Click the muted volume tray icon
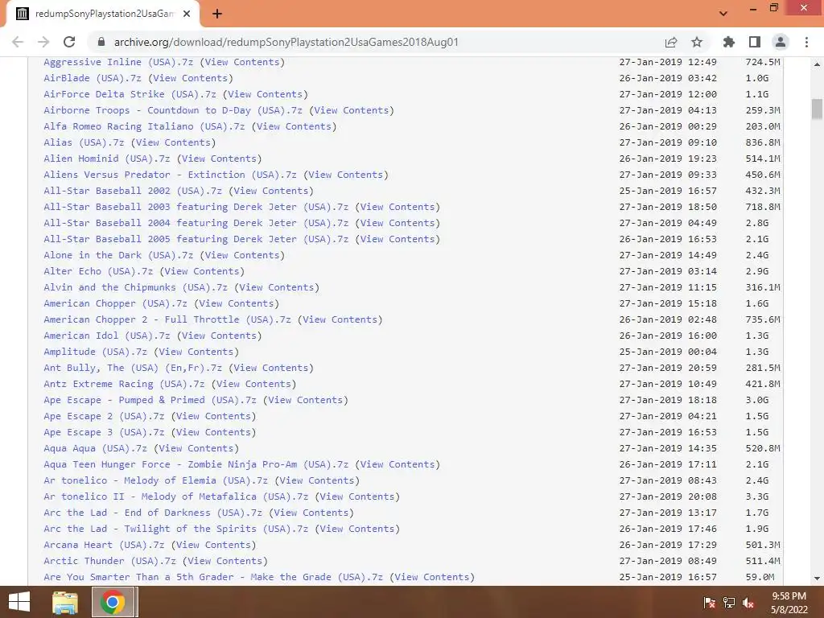The image size is (824, 618). [748, 602]
